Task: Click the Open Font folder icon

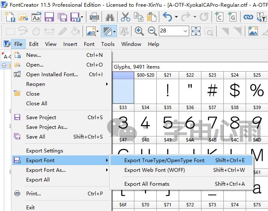Action: coord(23,17)
